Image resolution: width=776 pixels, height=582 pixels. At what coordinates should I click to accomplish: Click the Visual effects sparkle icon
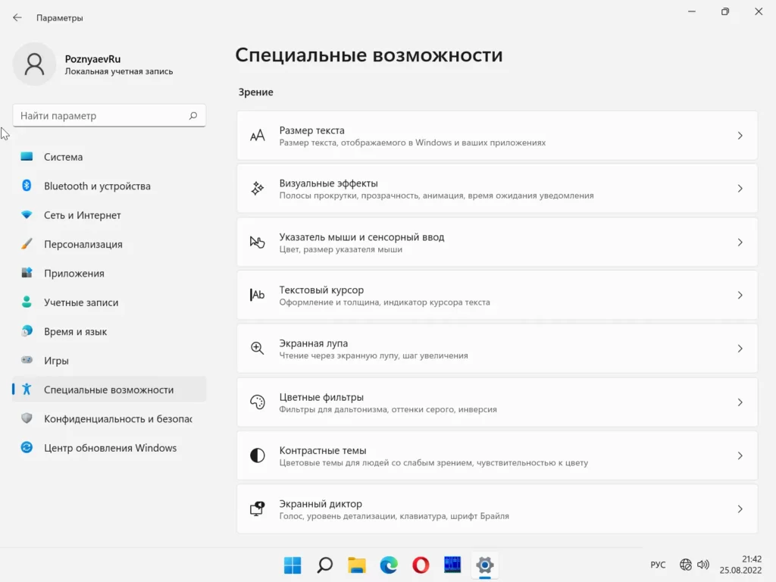pos(258,189)
